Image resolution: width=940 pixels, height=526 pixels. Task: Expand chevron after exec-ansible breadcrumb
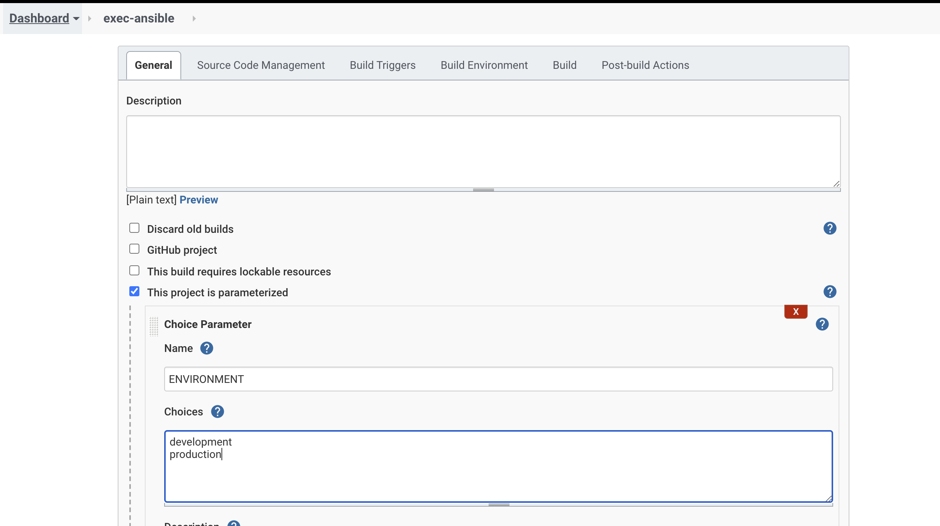click(x=194, y=19)
